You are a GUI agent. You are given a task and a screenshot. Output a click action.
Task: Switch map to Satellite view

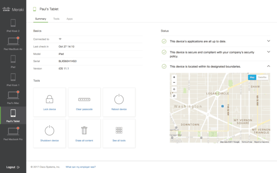pos(262,77)
